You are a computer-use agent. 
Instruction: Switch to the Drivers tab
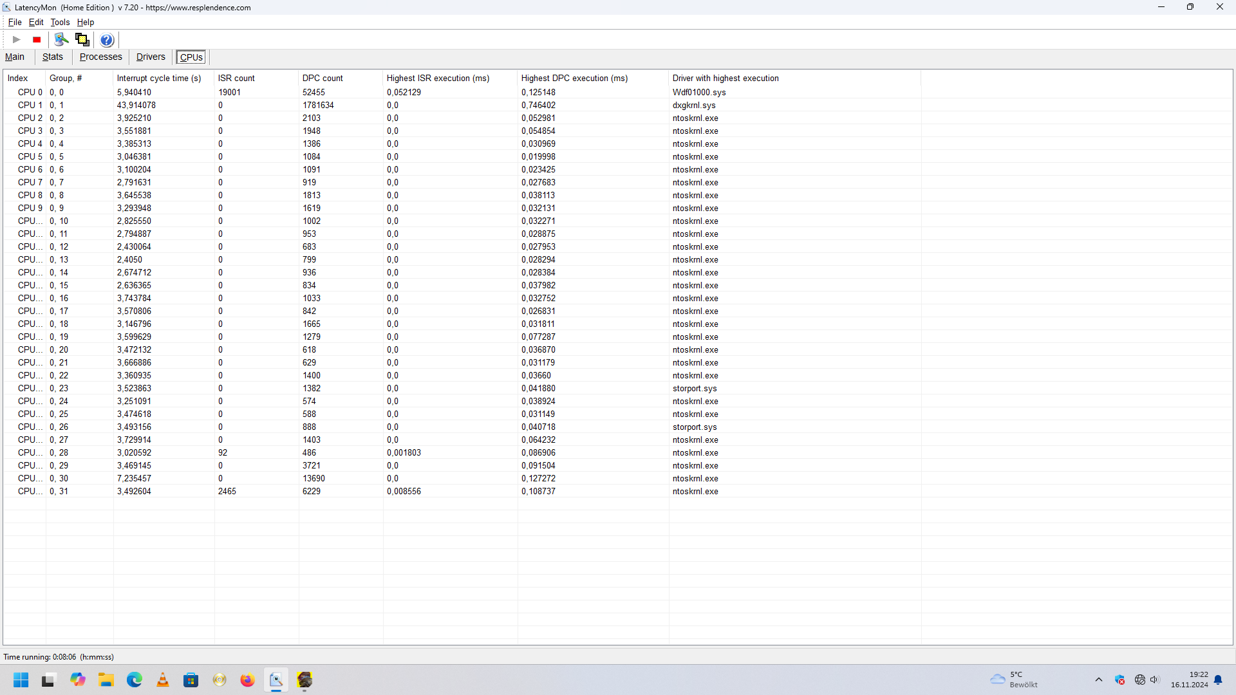click(x=151, y=57)
